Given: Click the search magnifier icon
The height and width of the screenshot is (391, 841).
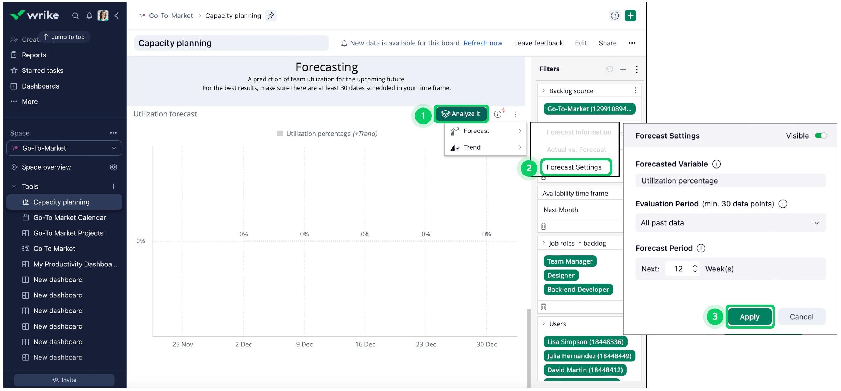Looking at the screenshot, I should point(75,16).
